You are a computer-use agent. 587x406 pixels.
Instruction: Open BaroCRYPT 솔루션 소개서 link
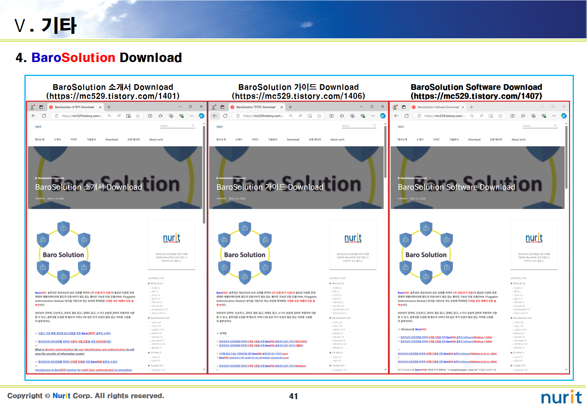click(x=74, y=333)
